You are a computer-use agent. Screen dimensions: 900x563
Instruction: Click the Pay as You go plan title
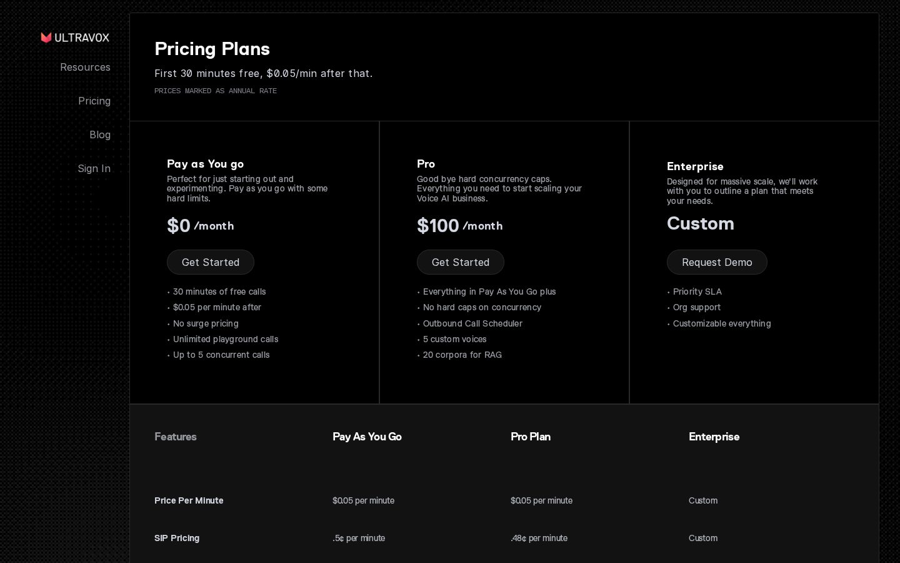205,164
